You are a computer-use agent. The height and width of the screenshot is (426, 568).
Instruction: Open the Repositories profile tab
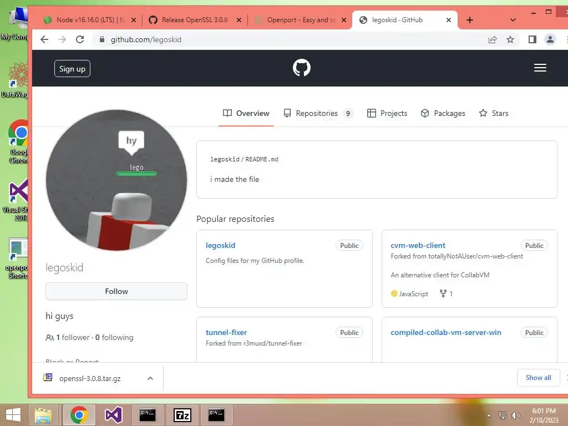[x=318, y=113]
